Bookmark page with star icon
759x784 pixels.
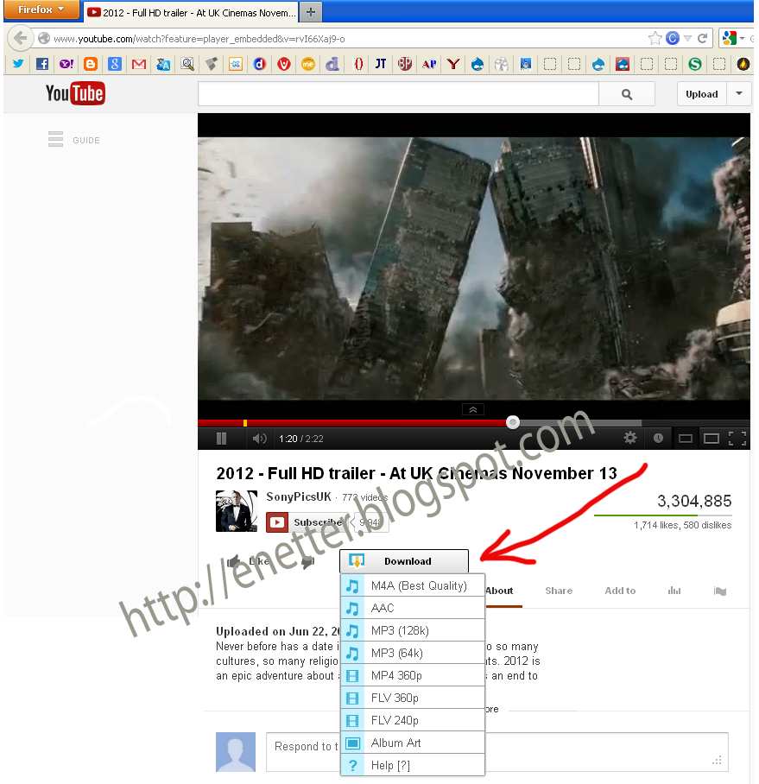tap(655, 39)
